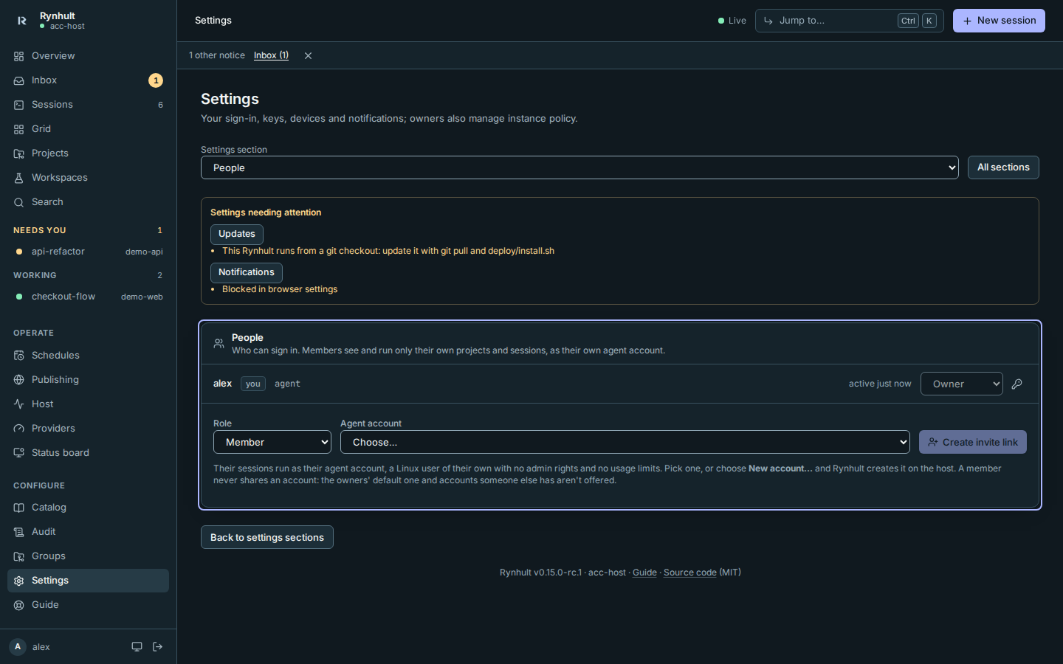Click the sign-out icon in sidebar footer

tap(157, 647)
